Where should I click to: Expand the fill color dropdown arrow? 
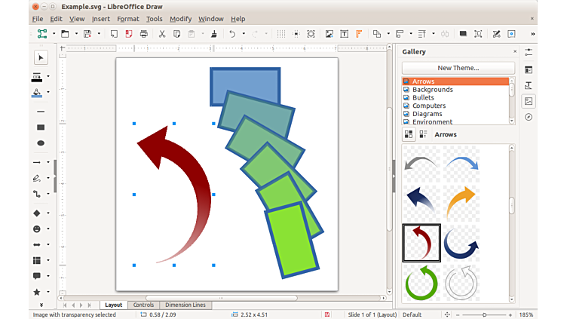click(49, 93)
